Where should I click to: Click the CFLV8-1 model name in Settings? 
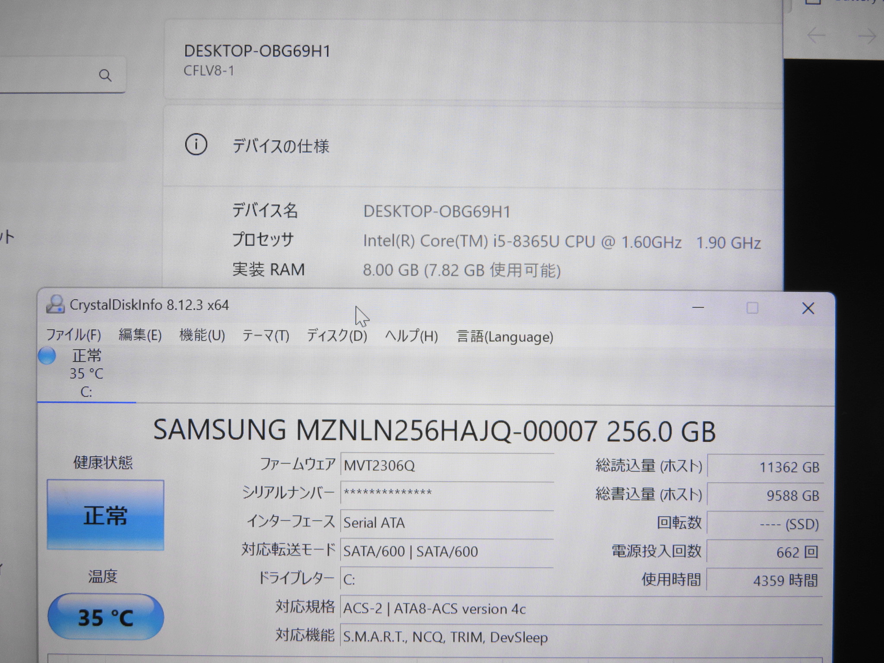tap(209, 71)
